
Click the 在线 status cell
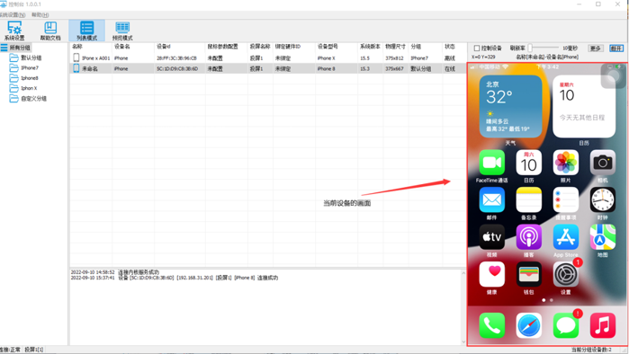pyautogui.click(x=450, y=69)
